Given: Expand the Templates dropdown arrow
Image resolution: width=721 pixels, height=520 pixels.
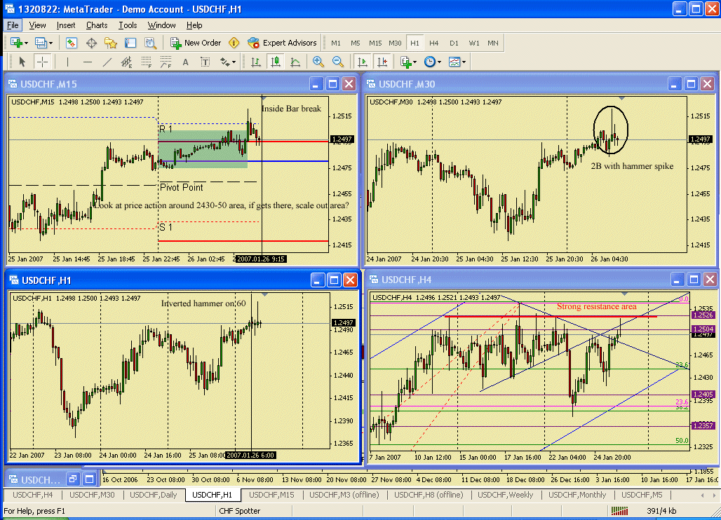Looking at the screenshot, I should click(x=464, y=62).
